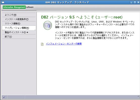Click the round DB2 setup product icon
Image resolution: width=140 pixels, height=100 pixels.
click(x=48, y=25)
